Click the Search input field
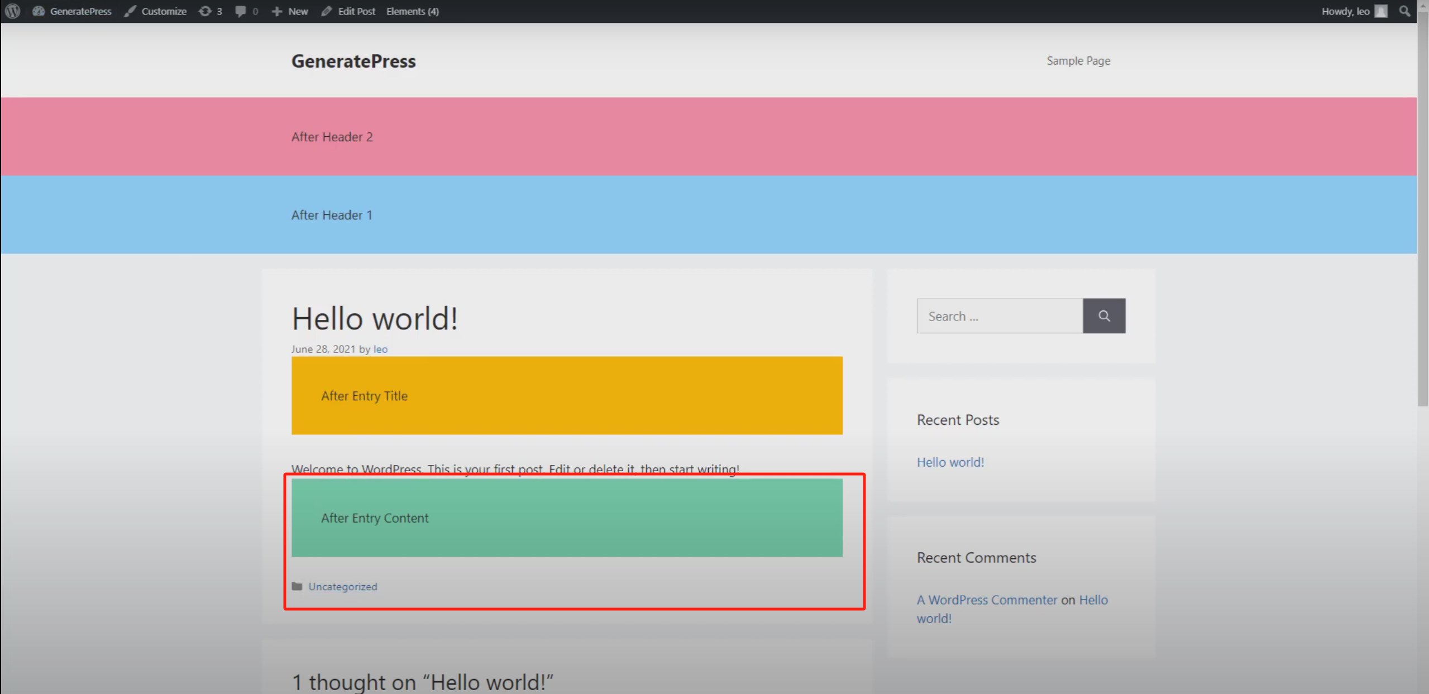The image size is (1429, 694). click(x=1000, y=316)
